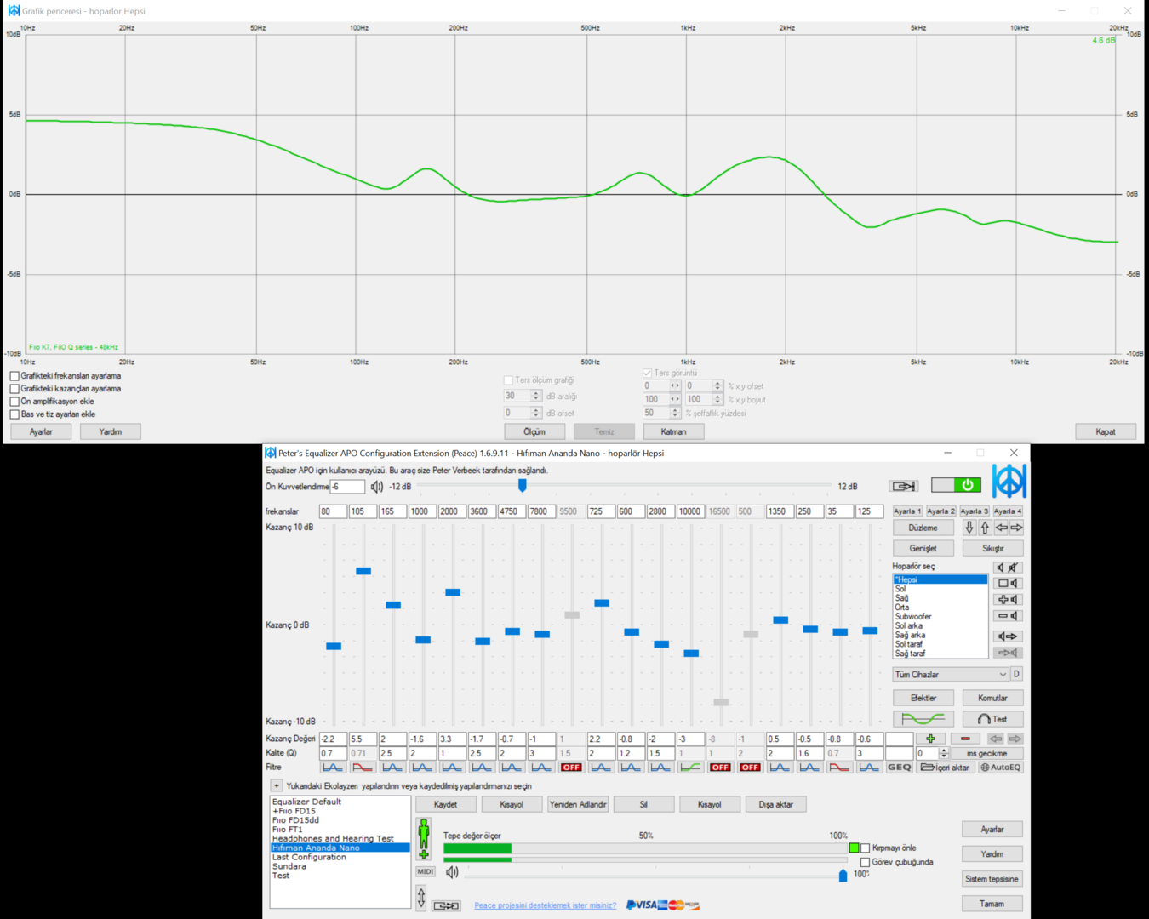Click the speaker icon beside the volume slider
The width and height of the screenshot is (1149, 919).
pyautogui.click(x=452, y=872)
